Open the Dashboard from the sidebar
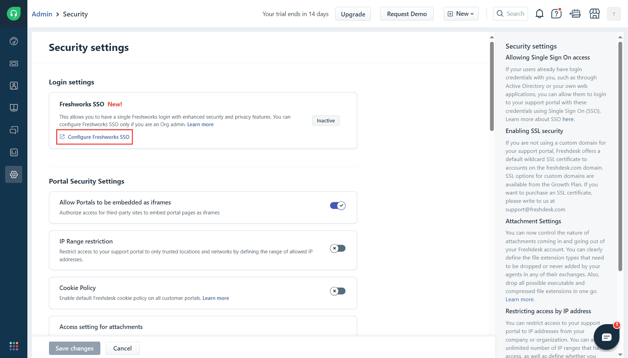The image size is (628, 358). click(14, 41)
